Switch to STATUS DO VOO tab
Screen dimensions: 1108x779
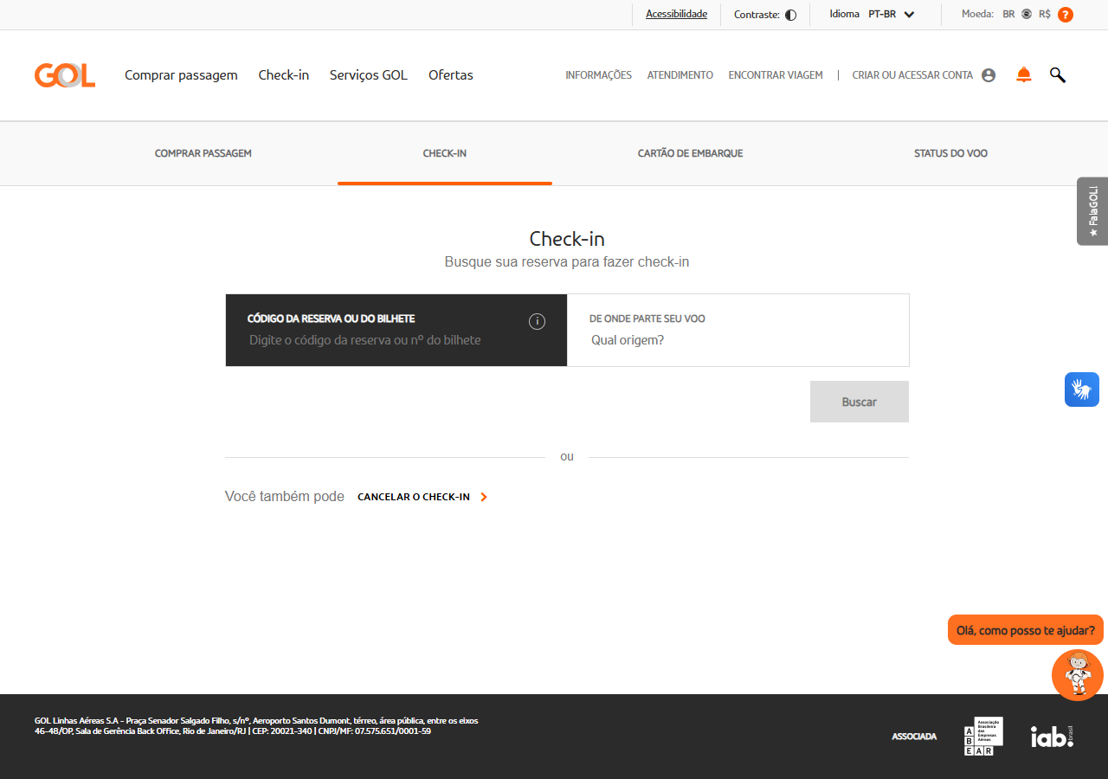[950, 153]
